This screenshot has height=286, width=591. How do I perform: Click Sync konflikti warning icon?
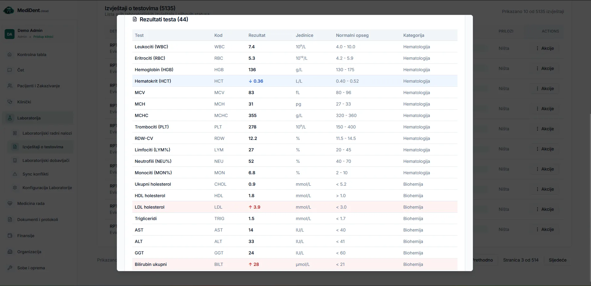tap(15, 174)
